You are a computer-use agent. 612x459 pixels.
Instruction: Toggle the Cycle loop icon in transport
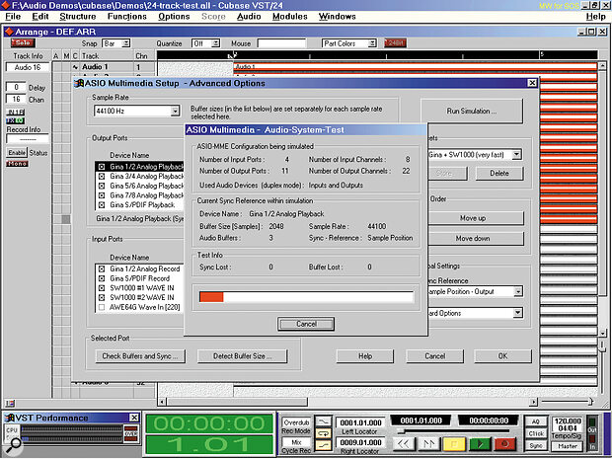[324, 433]
